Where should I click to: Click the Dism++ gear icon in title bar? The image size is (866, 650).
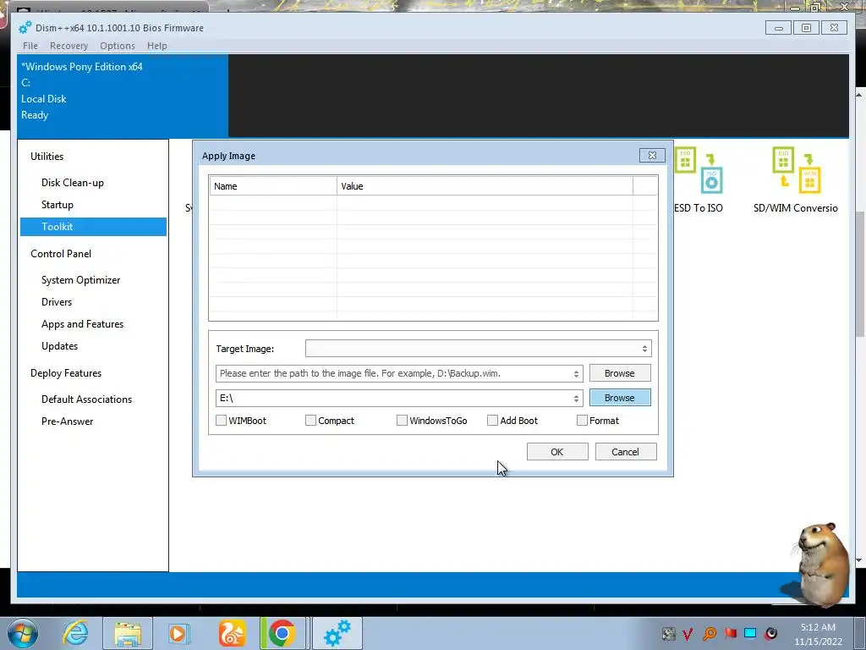[x=25, y=28]
